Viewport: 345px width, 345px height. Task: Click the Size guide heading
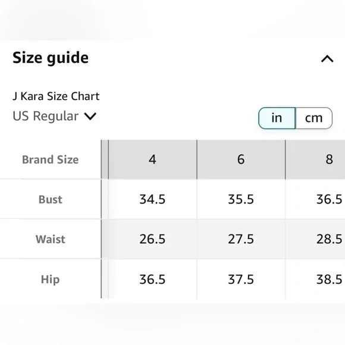pos(51,58)
